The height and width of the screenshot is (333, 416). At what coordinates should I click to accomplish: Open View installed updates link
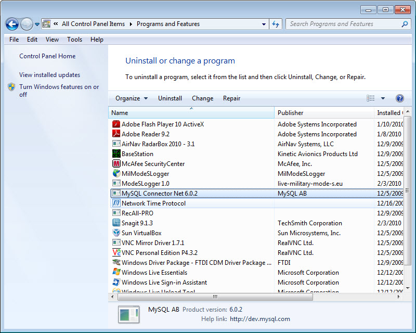point(49,75)
